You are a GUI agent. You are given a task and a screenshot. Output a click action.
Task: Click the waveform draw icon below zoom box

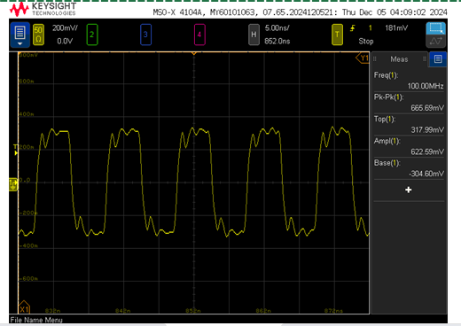pyautogui.click(x=435, y=42)
